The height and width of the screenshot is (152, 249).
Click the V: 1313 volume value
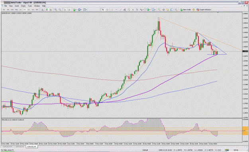218,150
